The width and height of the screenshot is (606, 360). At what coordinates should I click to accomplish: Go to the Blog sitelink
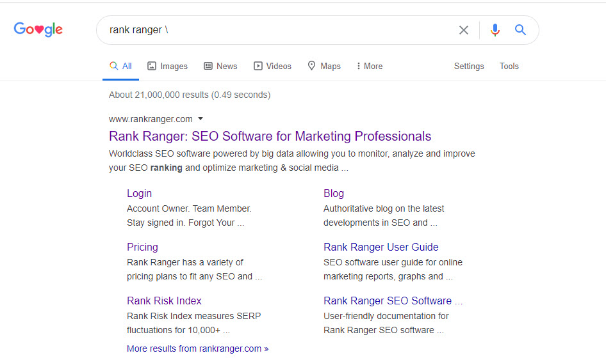tap(334, 193)
